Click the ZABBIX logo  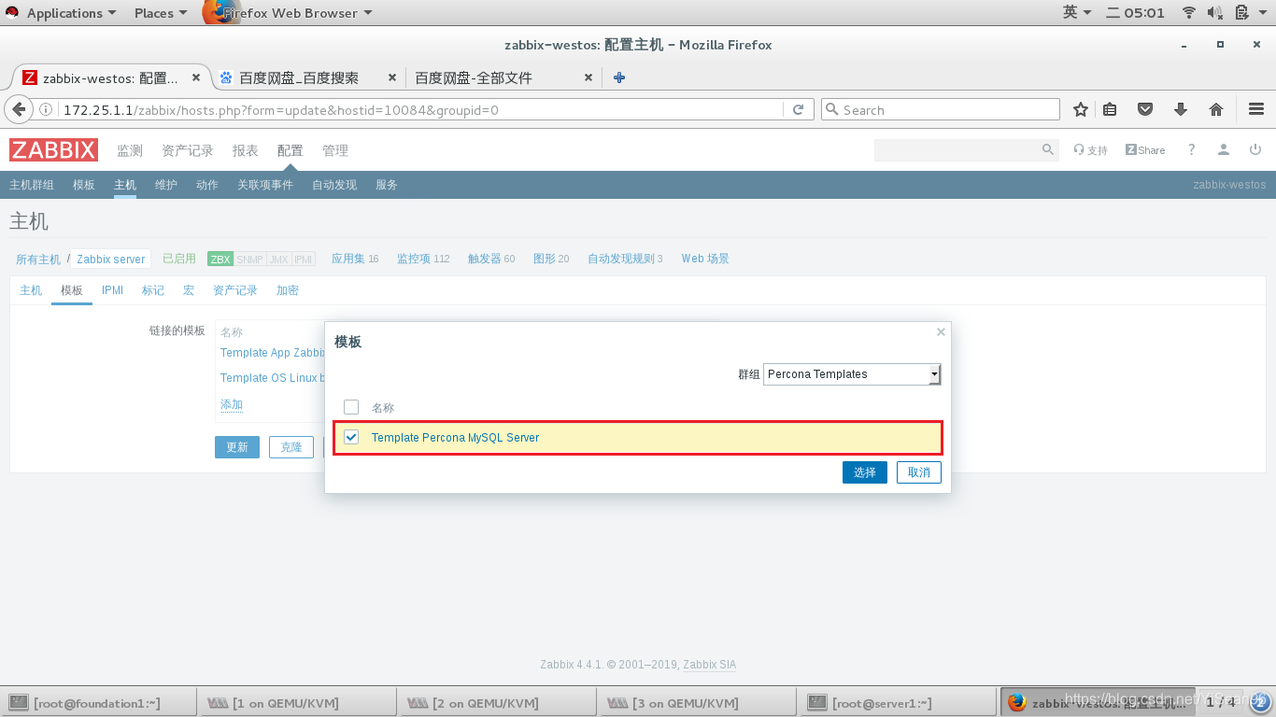pyautogui.click(x=53, y=149)
